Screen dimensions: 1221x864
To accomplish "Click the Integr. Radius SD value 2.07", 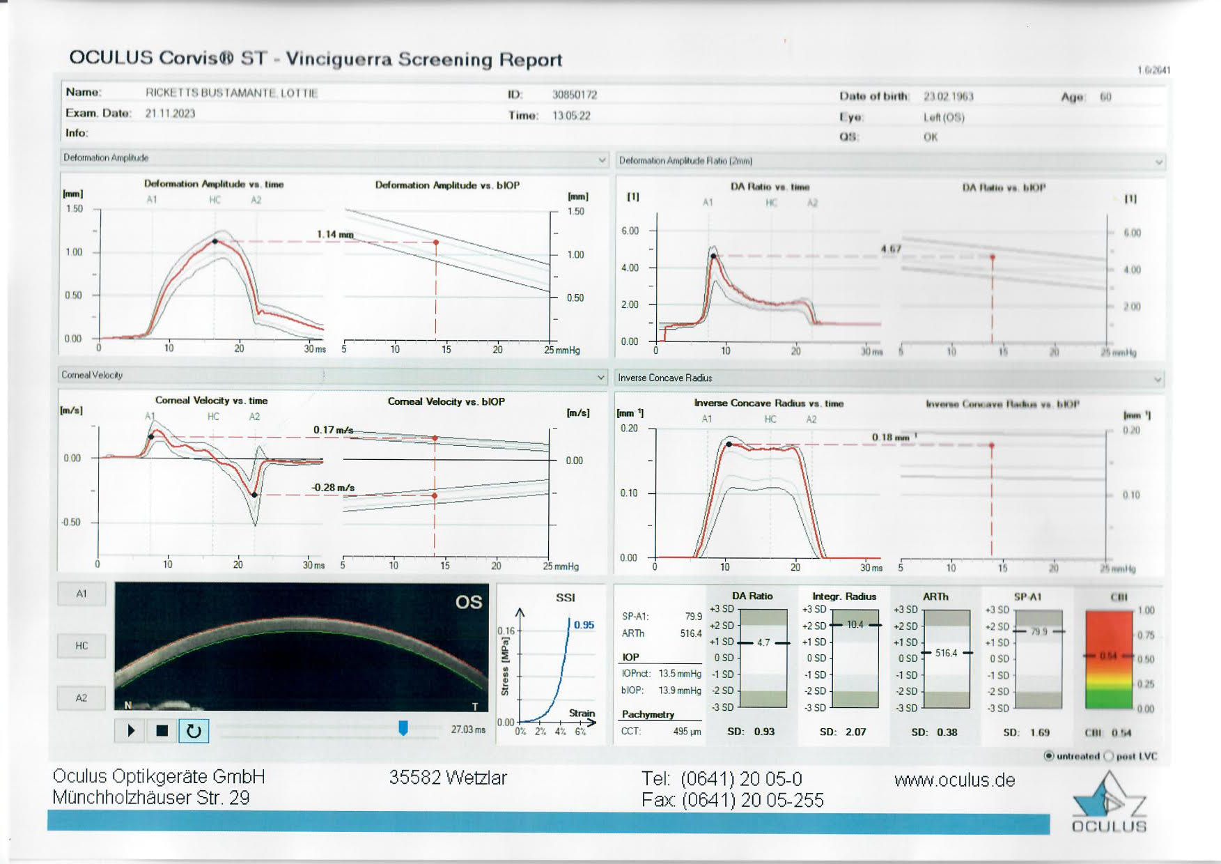I will (855, 732).
